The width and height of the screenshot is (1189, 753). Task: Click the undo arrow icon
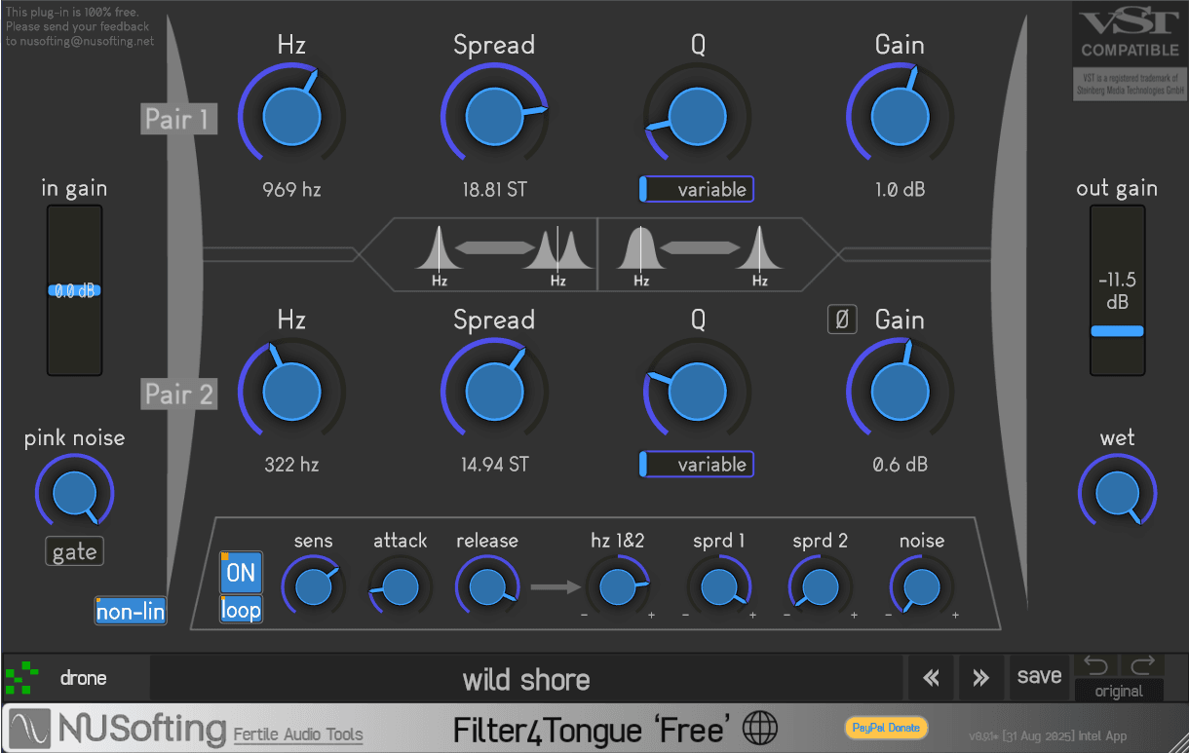click(1096, 665)
